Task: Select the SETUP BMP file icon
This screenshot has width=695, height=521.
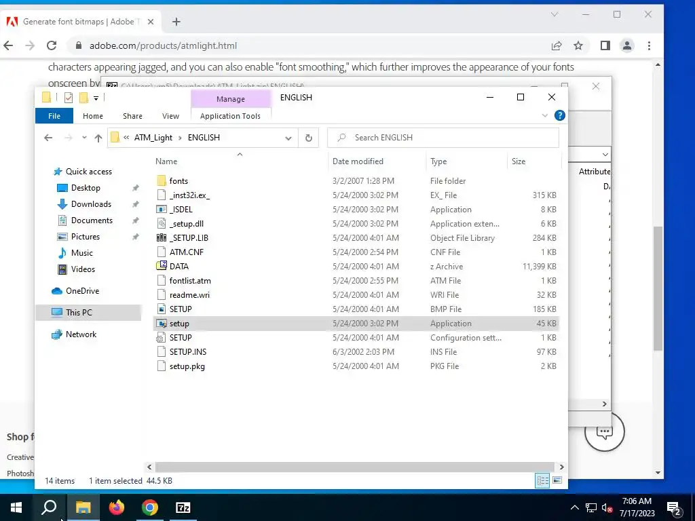Action: (162, 309)
